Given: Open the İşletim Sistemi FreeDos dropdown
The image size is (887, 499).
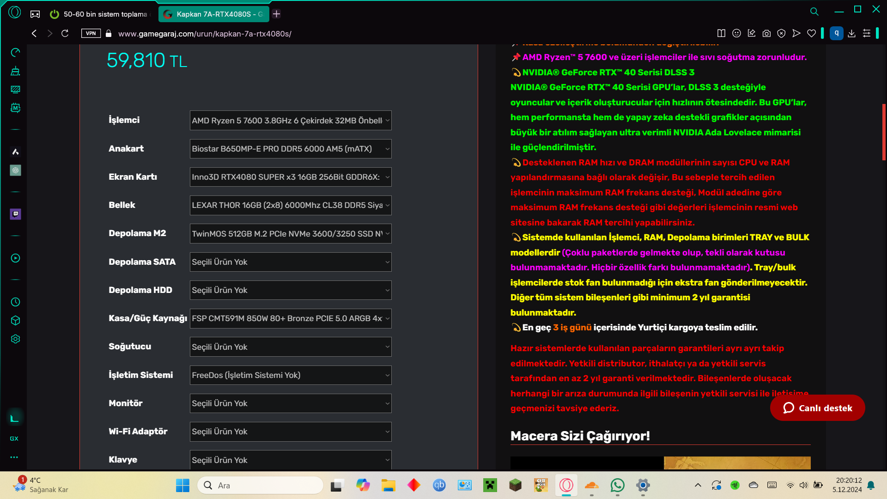Looking at the screenshot, I should coord(291,375).
